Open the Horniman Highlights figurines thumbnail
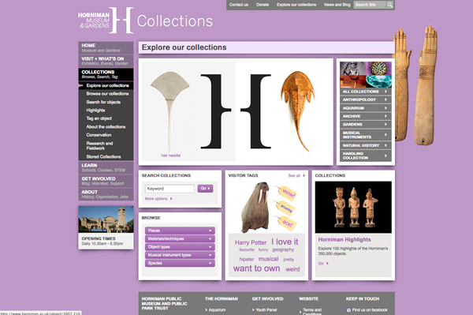This screenshot has width=473, height=315. pos(353,207)
